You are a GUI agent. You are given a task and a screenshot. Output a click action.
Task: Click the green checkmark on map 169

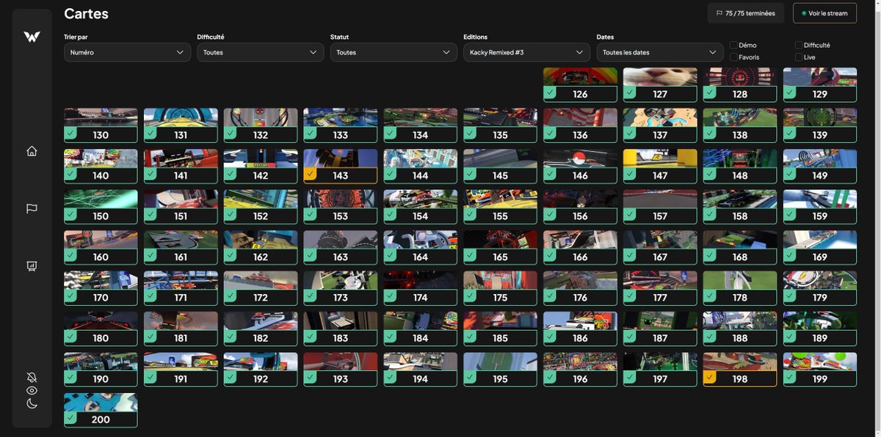[790, 256]
